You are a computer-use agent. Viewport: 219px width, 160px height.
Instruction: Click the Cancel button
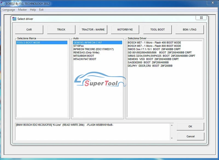coord(191,136)
